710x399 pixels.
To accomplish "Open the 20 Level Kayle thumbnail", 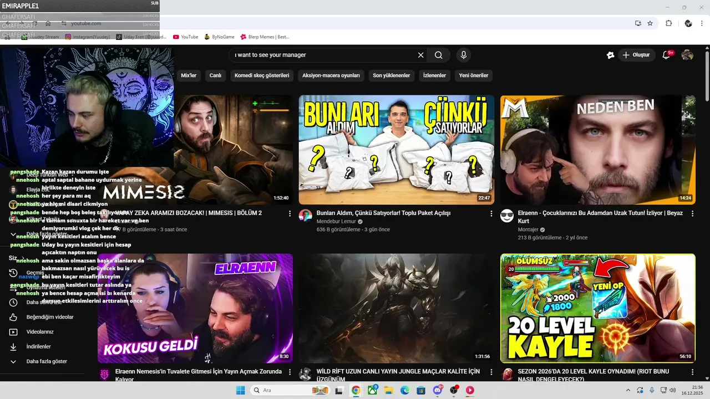I will point(598,308).
